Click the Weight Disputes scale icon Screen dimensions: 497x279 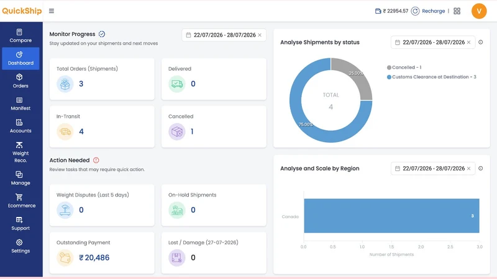click(65, 210)
